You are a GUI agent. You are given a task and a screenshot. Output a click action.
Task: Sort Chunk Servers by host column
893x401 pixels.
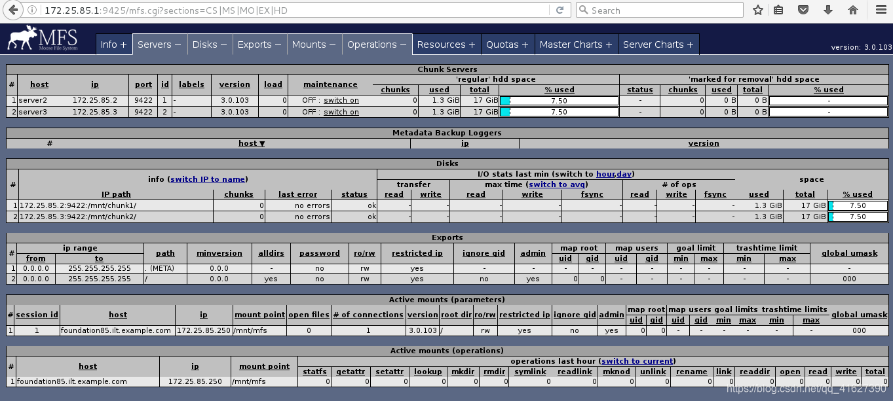[39, 84]
